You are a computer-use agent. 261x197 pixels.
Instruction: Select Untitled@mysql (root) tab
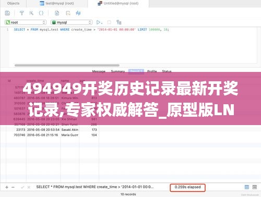[x=118, y=3]
